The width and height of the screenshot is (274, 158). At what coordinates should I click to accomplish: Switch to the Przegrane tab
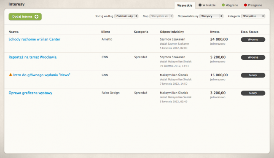253,5
